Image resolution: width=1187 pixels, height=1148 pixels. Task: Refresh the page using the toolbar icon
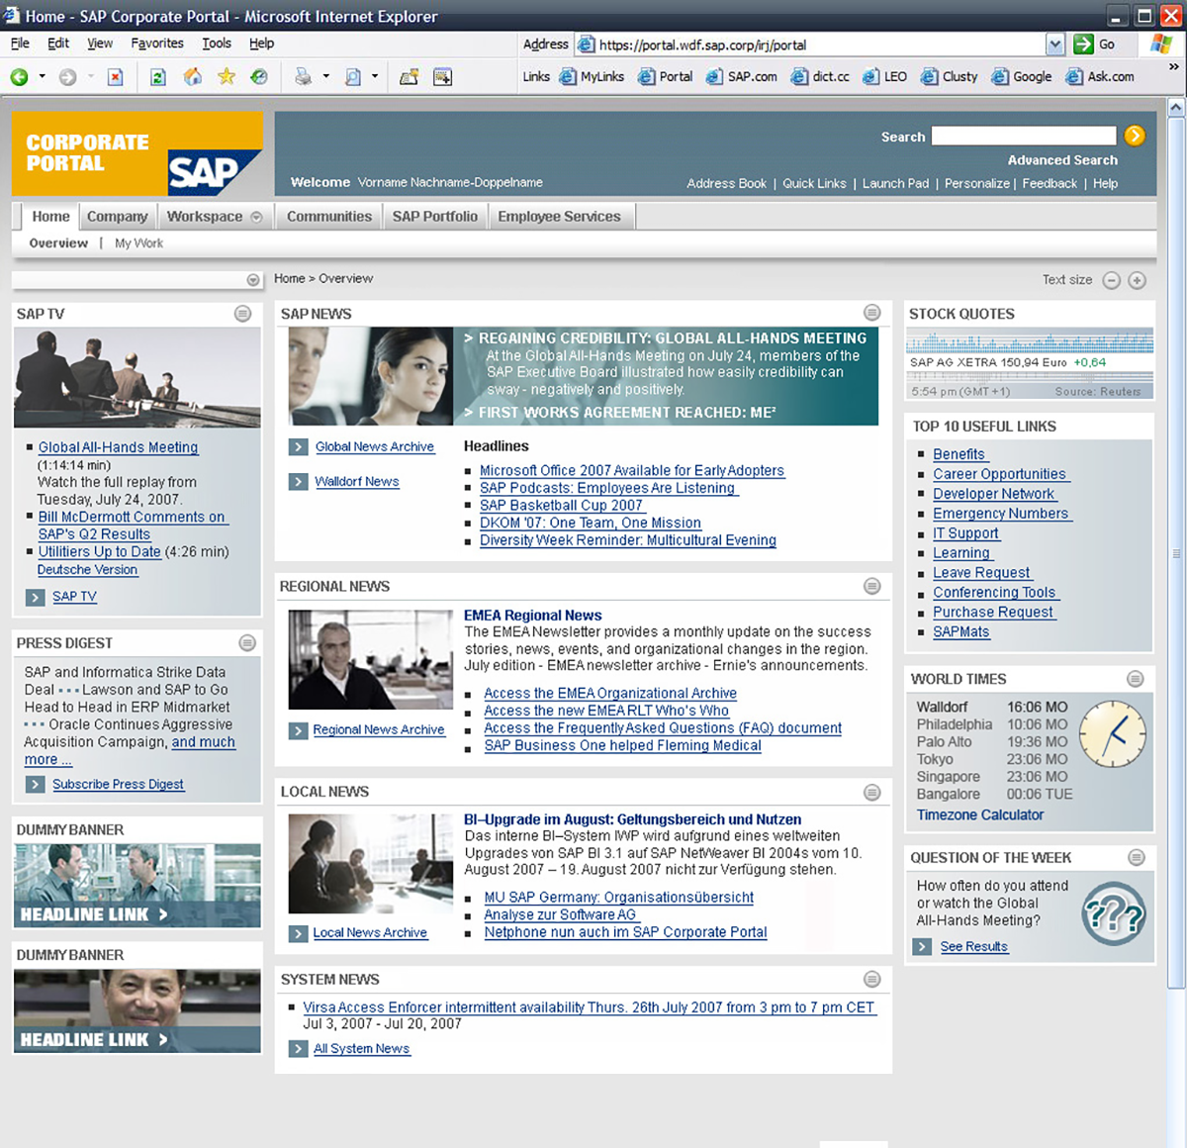157,77
